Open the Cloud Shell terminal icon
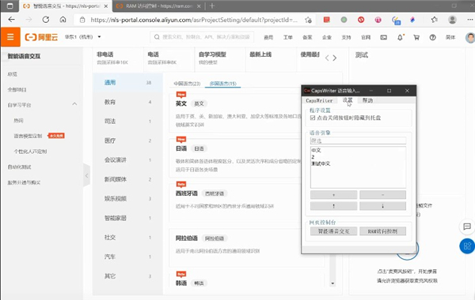 pos(383,37)
